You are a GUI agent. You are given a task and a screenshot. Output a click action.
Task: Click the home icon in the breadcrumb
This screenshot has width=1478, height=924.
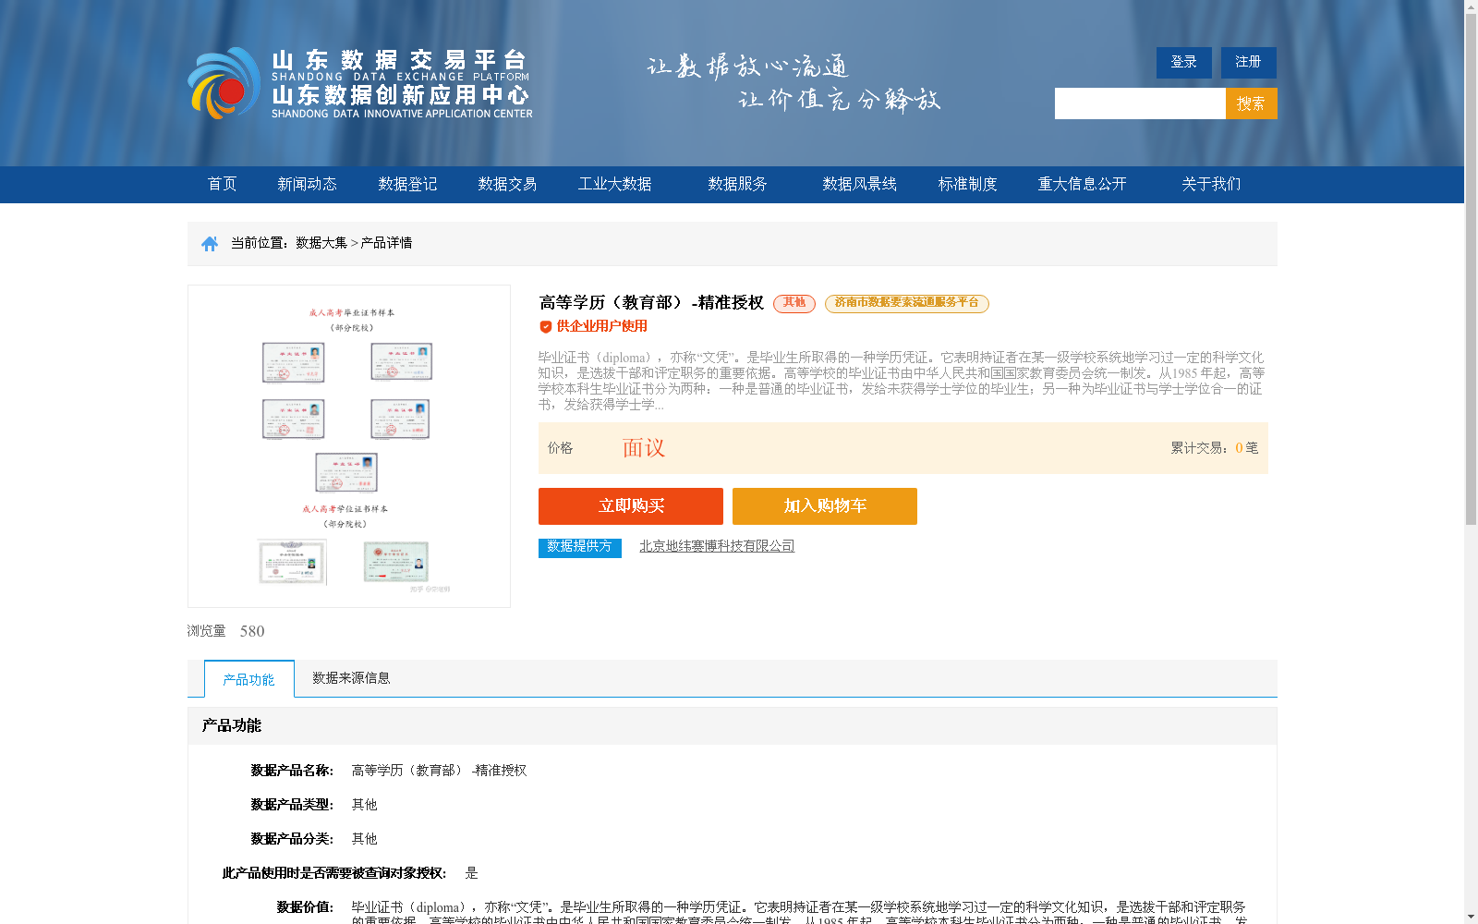[x=210, y=243]
